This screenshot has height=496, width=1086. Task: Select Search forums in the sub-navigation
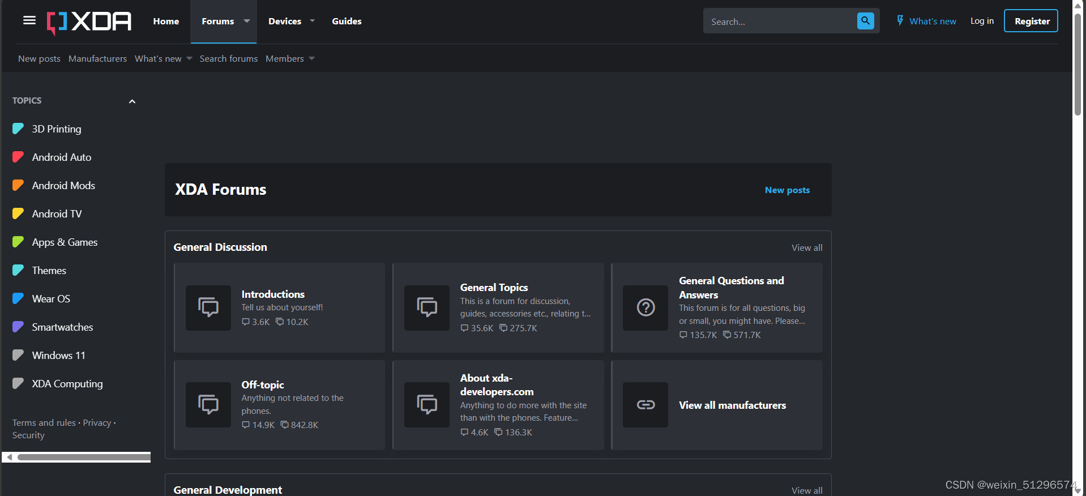(229, 58)
